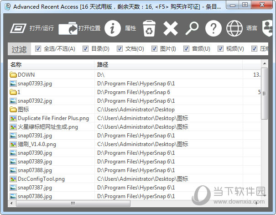Click icon of DscConfigTool.png
The height and width of the screenshot is (215, 276).
[13, 179]
